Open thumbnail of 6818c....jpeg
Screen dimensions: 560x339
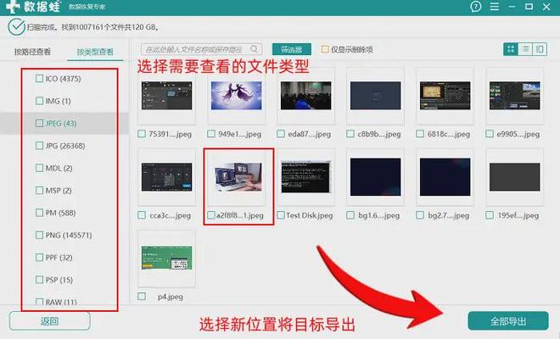tap(445, 96)
